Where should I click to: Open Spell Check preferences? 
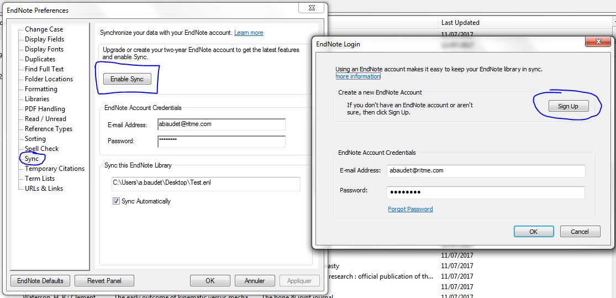coord(41,149)
